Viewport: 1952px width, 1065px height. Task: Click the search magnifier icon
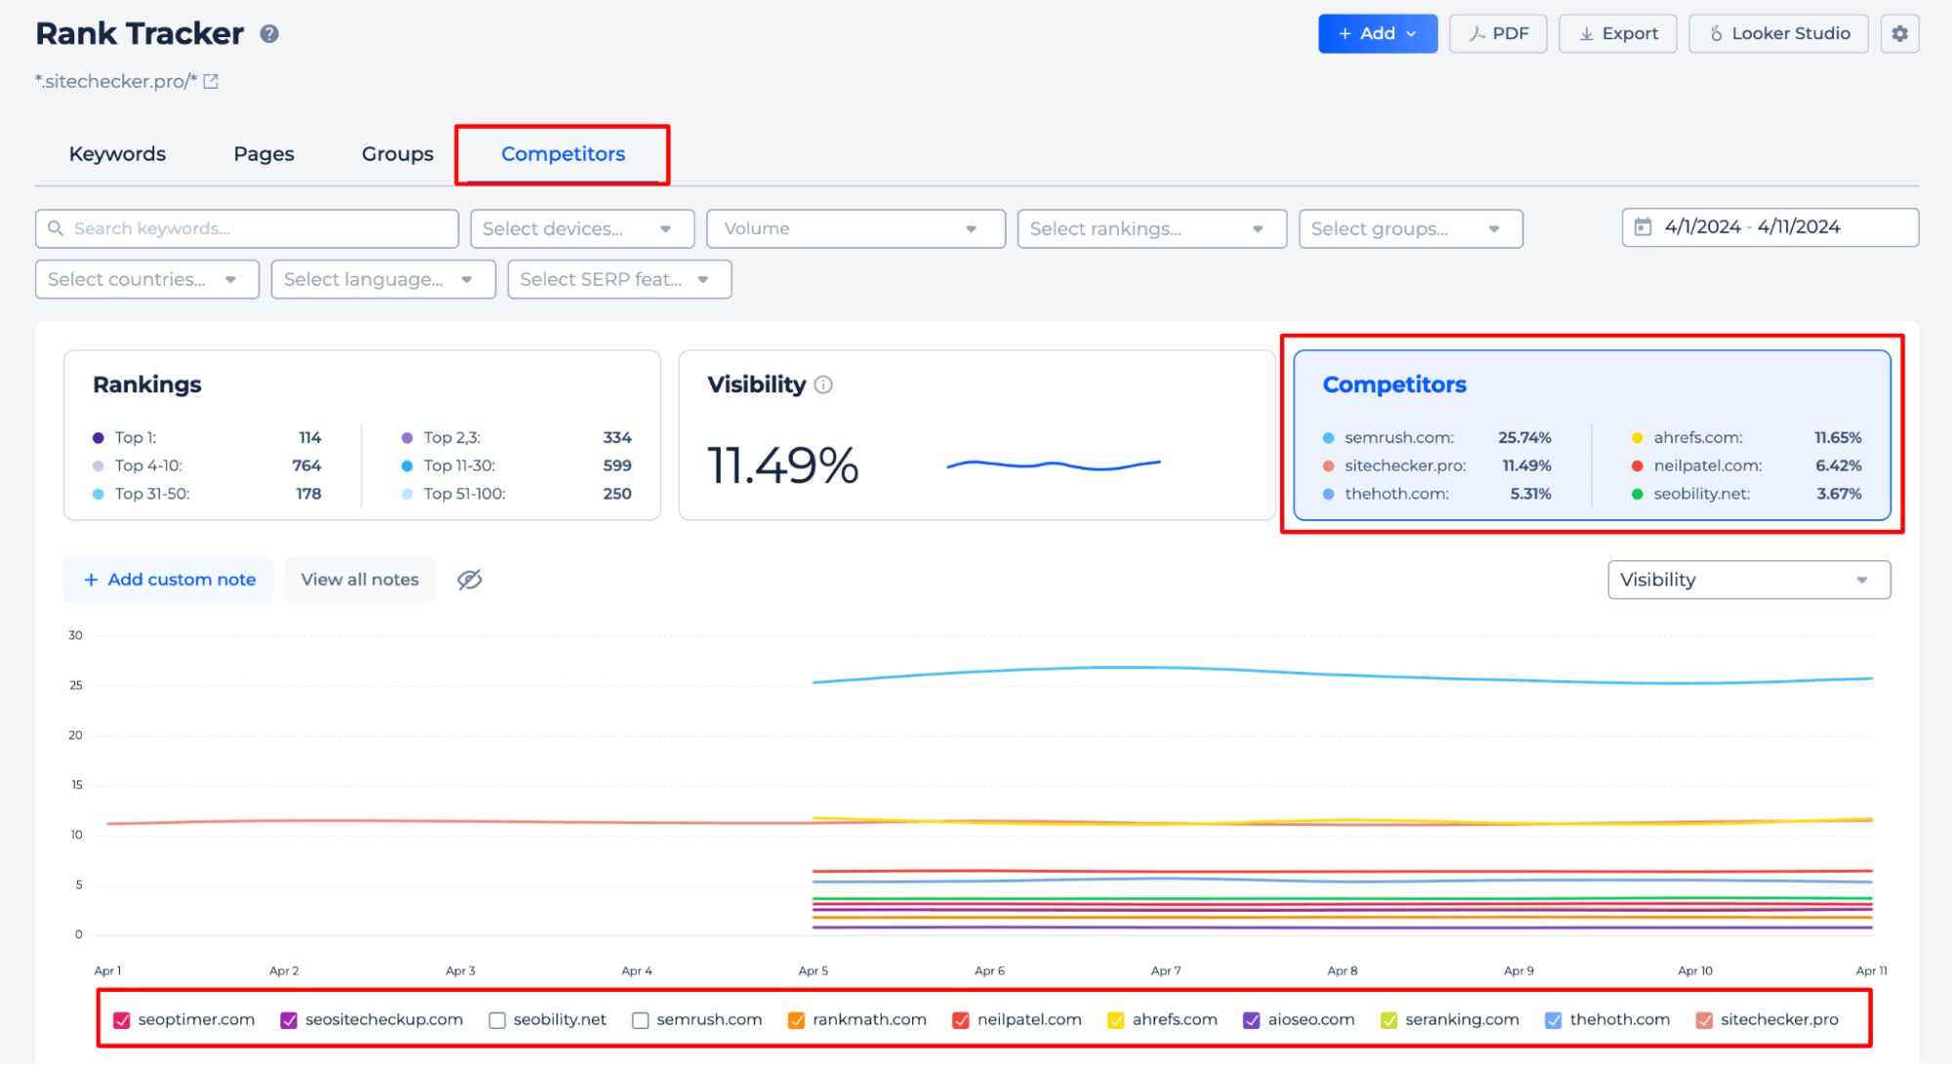(x=56, y=228)
